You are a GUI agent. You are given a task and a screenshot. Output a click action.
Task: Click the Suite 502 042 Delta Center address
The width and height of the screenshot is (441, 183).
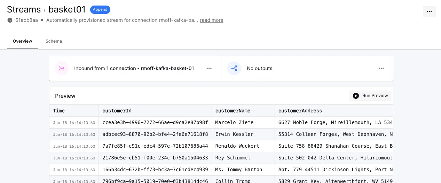click(x=334, y=158)
